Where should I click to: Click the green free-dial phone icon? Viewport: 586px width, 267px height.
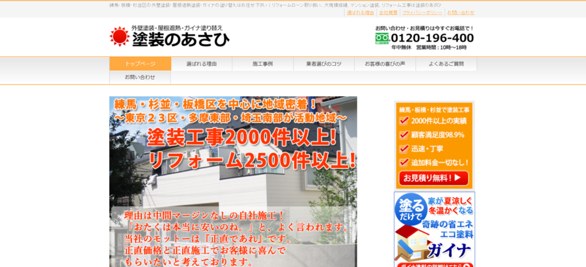point(382,38)
